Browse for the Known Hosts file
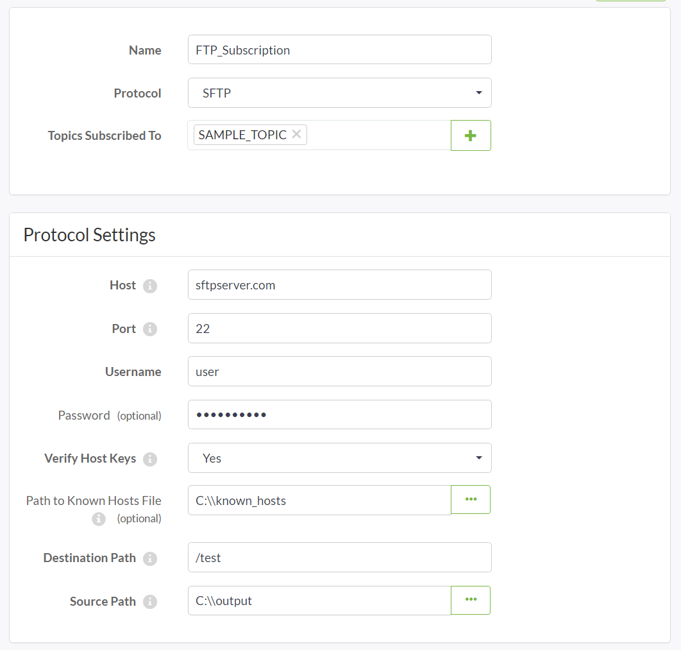The width and height of the screenshot is (681, 650). pos(471,499)
